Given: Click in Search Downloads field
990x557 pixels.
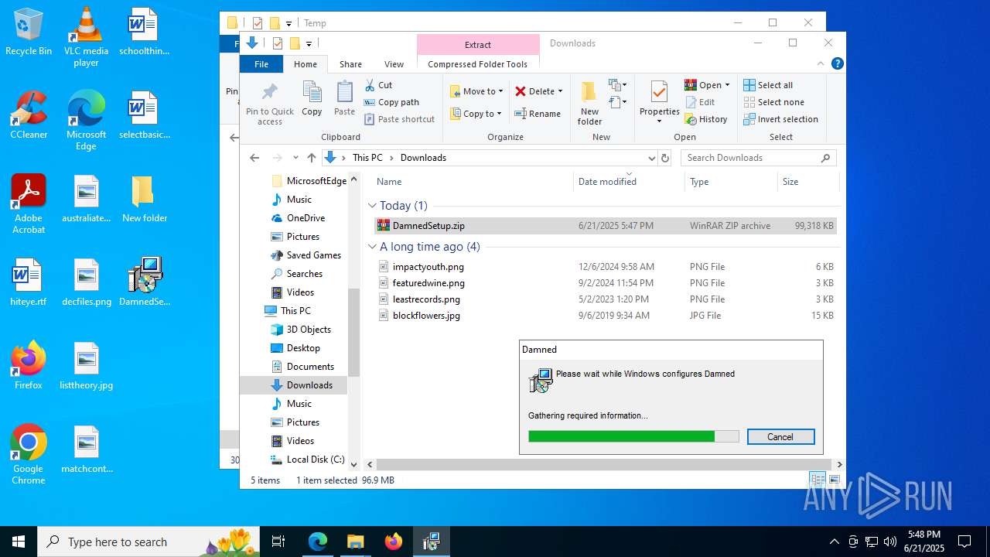Looking at the screenshot, I should (x=751, y=158).
